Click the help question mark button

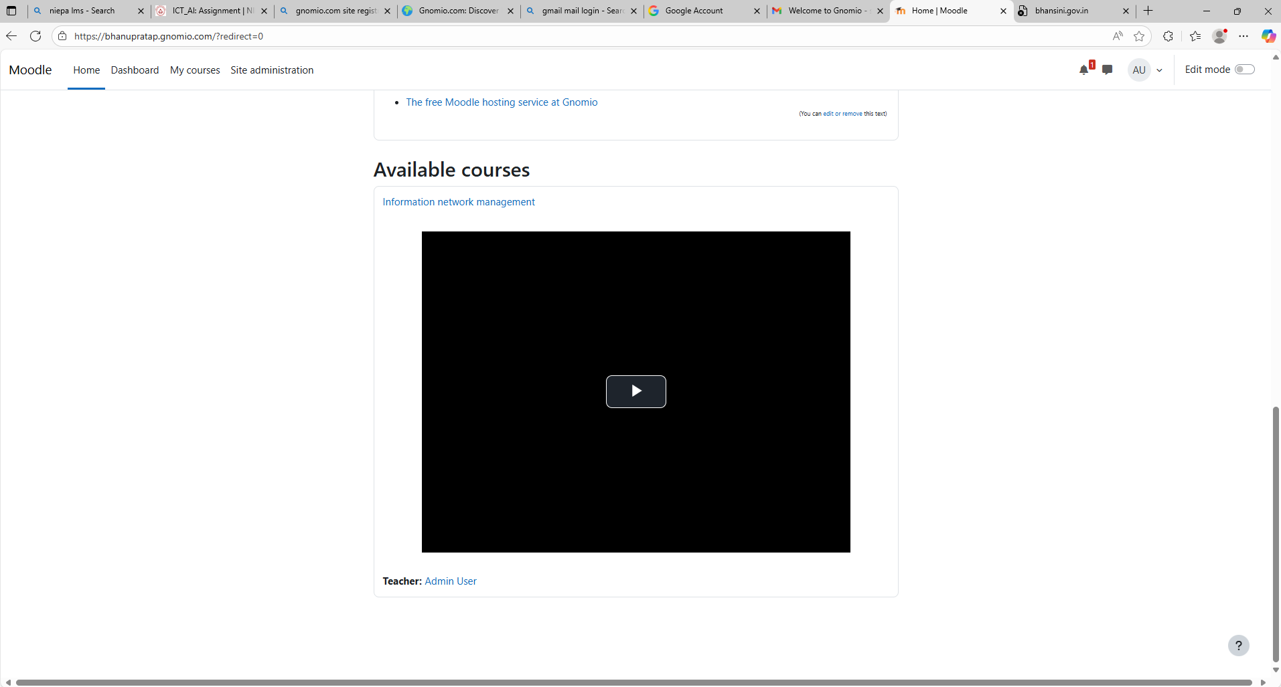pos(1238,646)
